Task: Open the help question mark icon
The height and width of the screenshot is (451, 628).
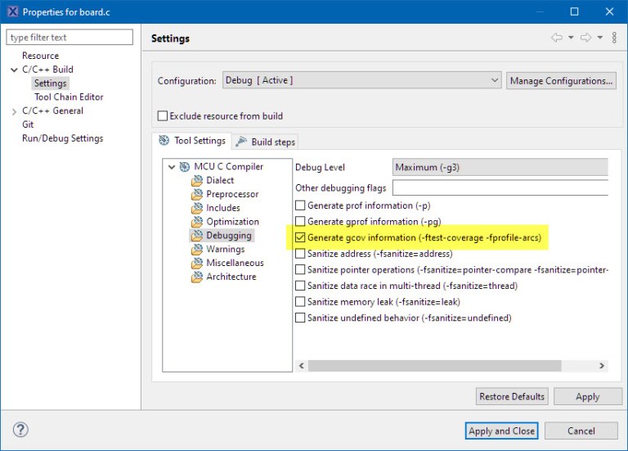Action: [x=20, y=430]
